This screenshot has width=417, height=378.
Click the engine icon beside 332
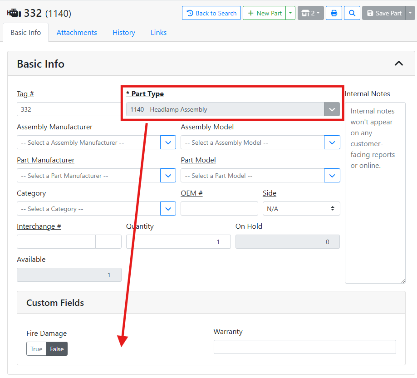tap(14, 13)
